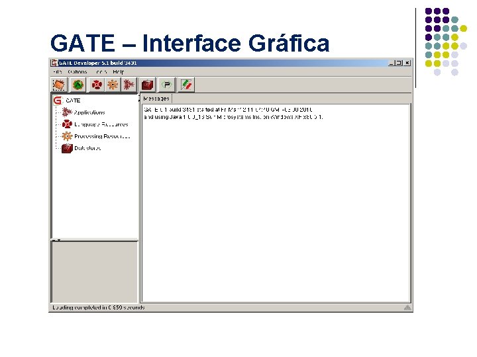Image resolution: width=477 pixels, height=357 pixels.
Task: Click the orange gear processing resource toolbar icon
Action: click(113, 85)
